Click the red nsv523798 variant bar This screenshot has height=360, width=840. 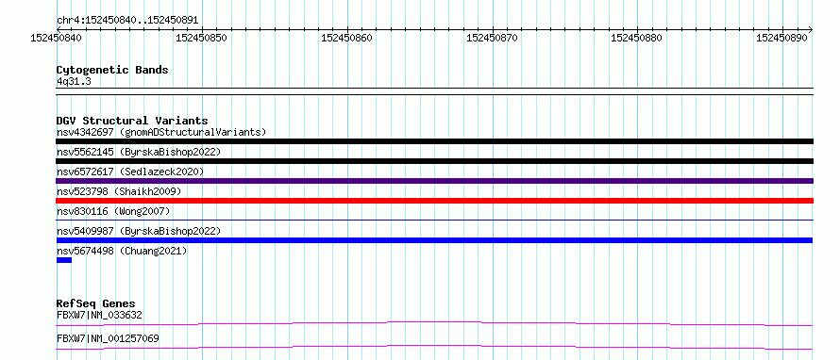tap(434, 201)
